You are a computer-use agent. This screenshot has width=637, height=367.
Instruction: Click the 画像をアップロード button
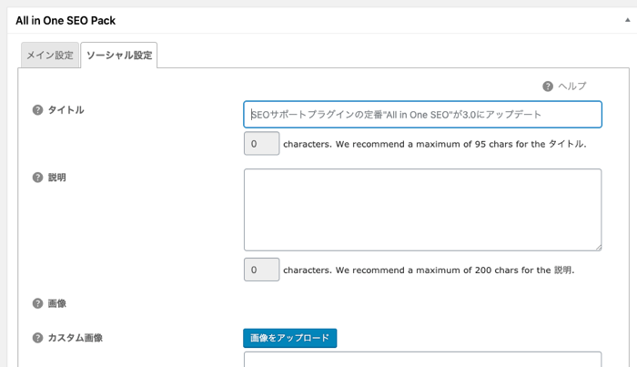coord(290,338)
